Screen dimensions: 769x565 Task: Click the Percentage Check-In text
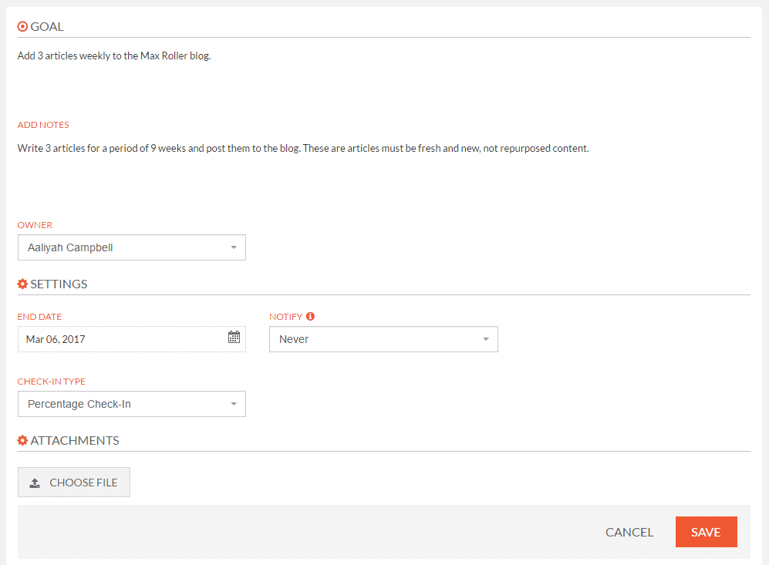tap(79, 404)
